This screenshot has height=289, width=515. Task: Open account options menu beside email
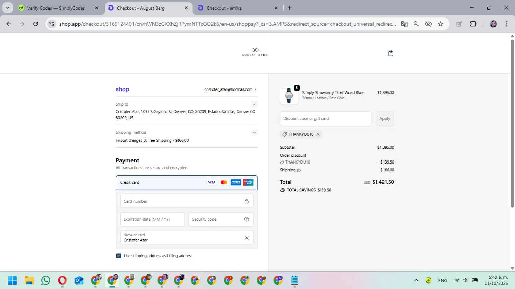coord(256,89)
